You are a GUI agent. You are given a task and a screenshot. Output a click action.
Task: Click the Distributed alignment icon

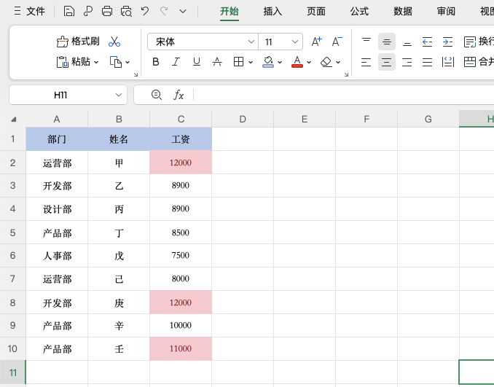click(x=447, y=62)
